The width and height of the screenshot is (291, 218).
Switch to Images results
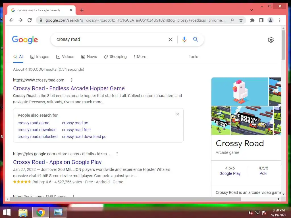click(x=40, y=57)
